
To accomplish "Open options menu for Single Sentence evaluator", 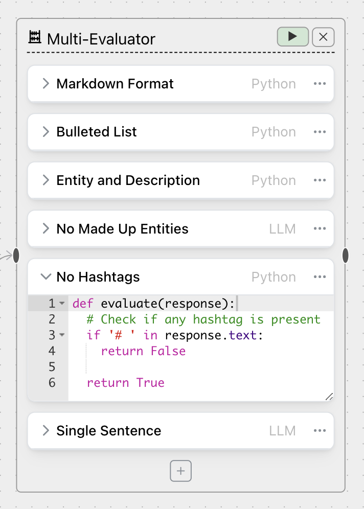I will pyautogui.click(x=320, y=430).
